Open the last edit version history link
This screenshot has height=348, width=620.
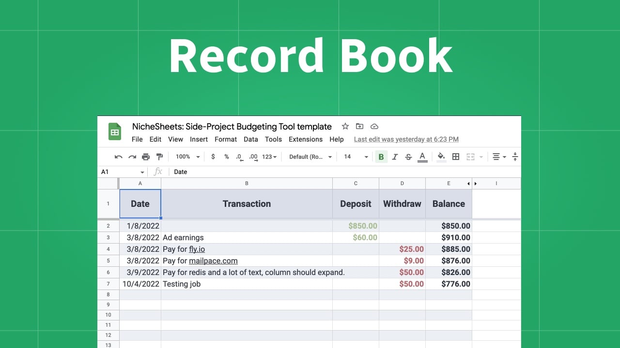pos(406,139)
